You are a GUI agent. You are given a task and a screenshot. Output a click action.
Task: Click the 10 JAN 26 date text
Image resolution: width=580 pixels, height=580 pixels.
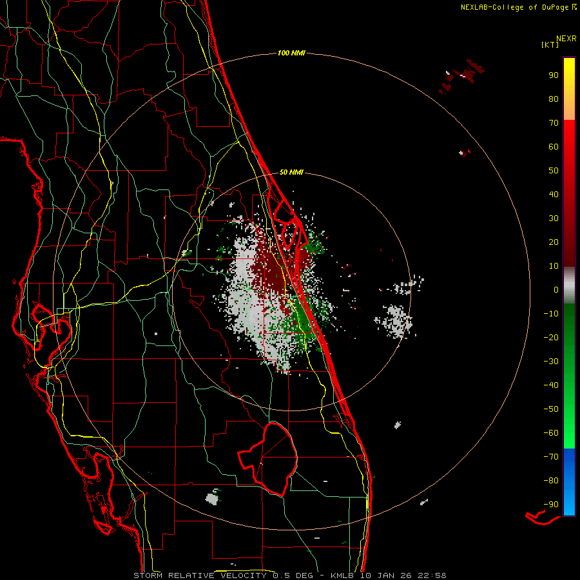(x=386, y=575)
